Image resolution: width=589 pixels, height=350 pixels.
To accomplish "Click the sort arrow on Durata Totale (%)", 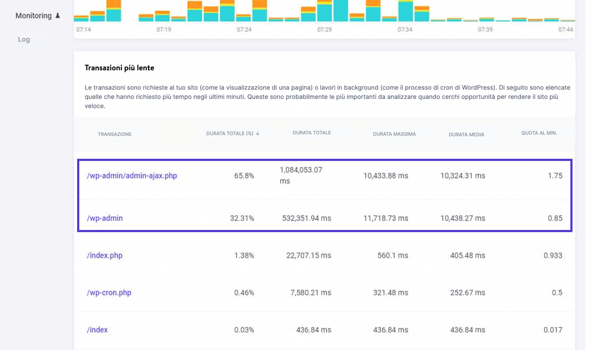I will [258, 133].
